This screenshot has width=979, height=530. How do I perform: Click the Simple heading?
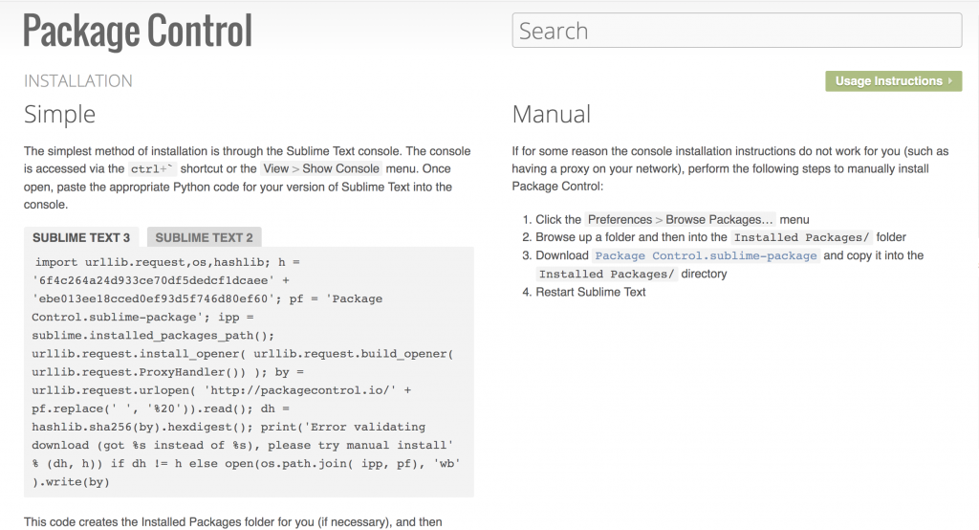pyautogui.click(x=60, y=115)
